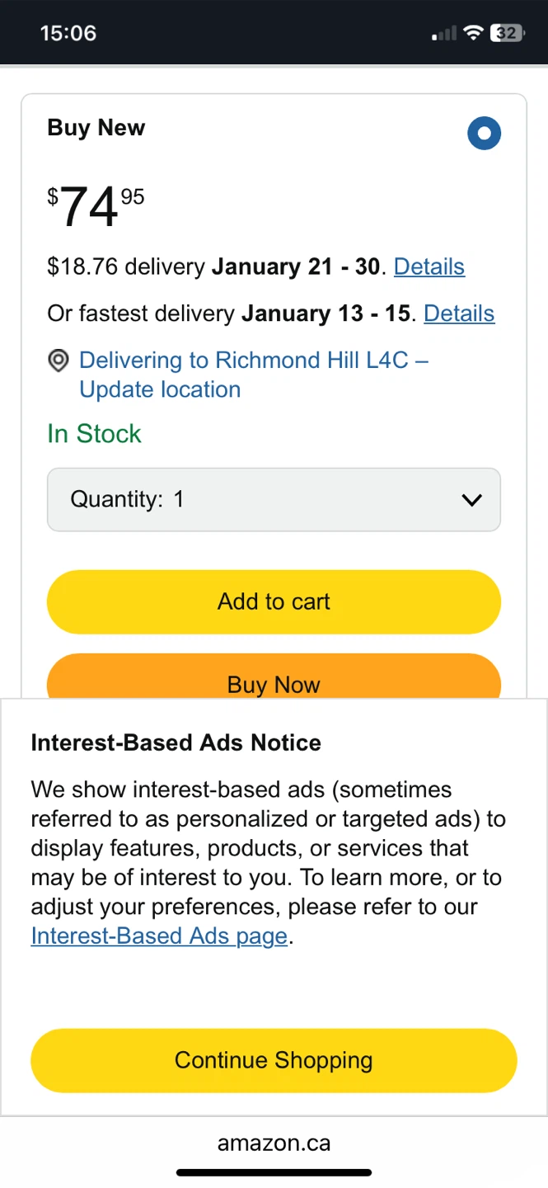
Task: Tap the Wi-Fi status icon
Action: [x=473, y=33]
